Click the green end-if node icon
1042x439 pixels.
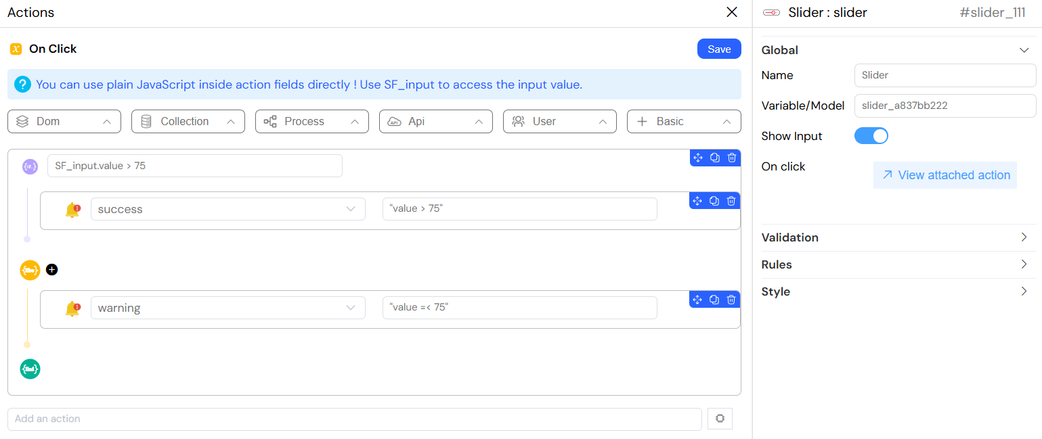[30, 369]
